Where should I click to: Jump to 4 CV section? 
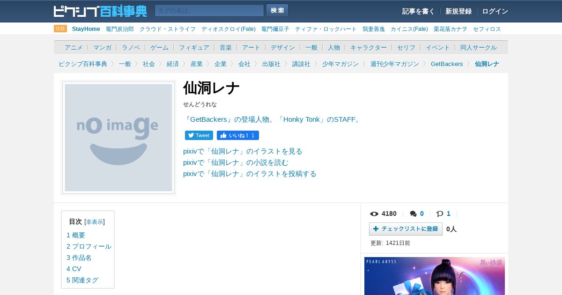click(74, 269)
